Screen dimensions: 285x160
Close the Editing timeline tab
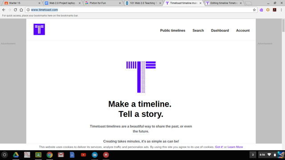coord(240,3)
